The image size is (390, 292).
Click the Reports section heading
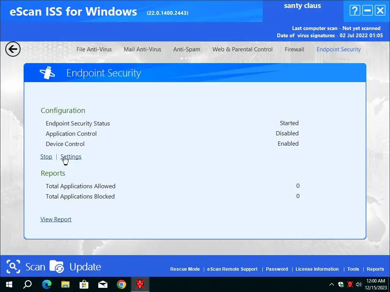click(x=53, y=173)
